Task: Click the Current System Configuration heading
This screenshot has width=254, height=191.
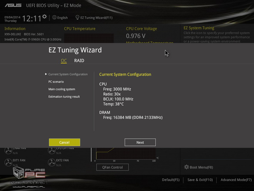Action: pyautogui.click(x=125, y=74)
